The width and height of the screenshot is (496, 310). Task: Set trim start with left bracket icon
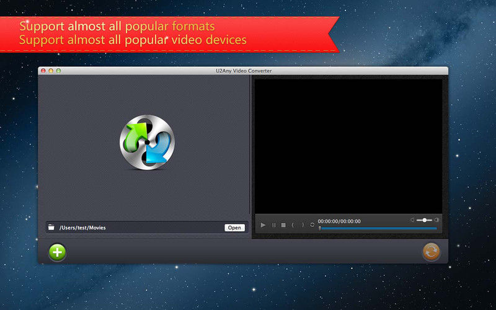point(293,225)
